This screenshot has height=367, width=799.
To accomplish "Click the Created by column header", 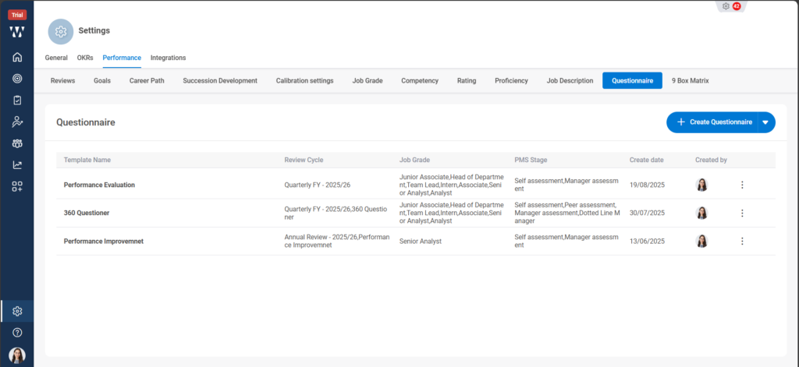I will point(711,160).
